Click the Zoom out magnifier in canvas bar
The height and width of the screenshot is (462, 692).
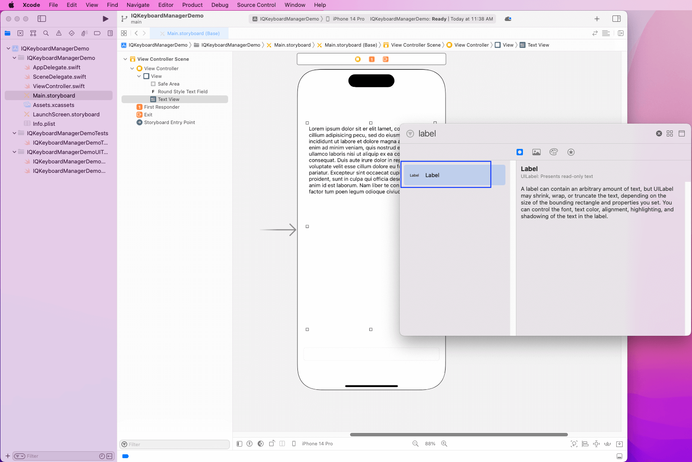click(415, 444)
